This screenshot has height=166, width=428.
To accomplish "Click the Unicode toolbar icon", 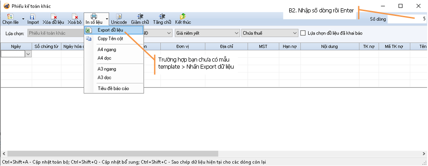I will (x=119, y=16).
